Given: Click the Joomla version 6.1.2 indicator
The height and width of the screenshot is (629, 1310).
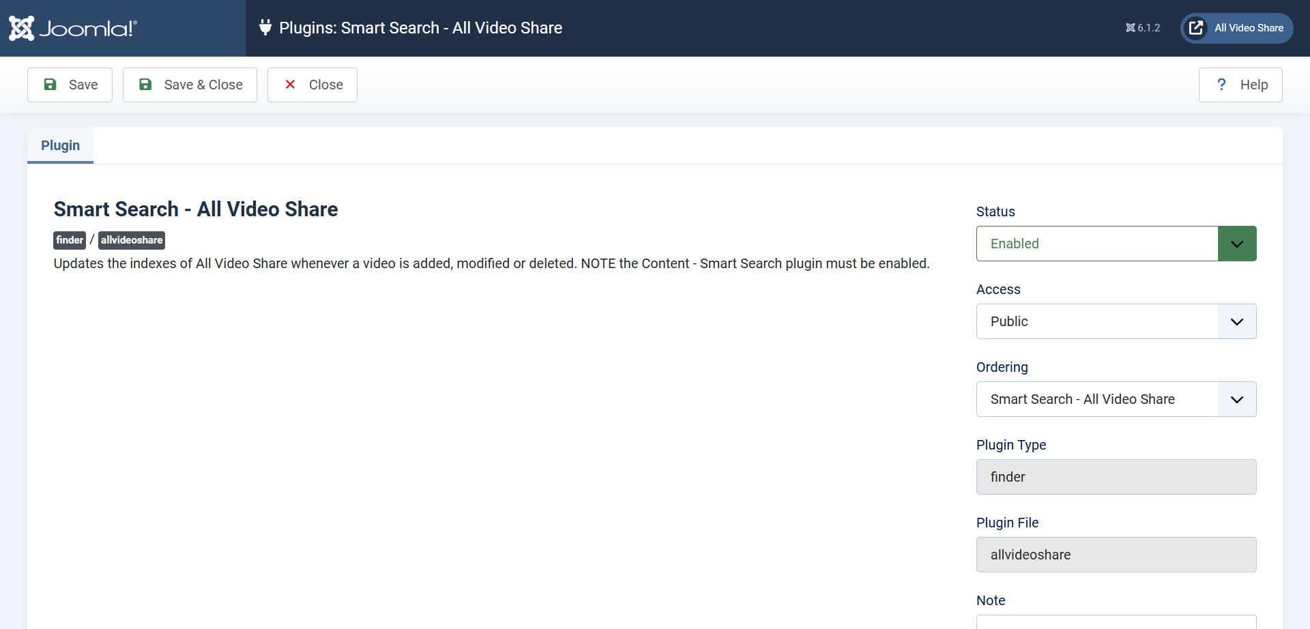Looking at the screenshot, I should (1143, 28).
